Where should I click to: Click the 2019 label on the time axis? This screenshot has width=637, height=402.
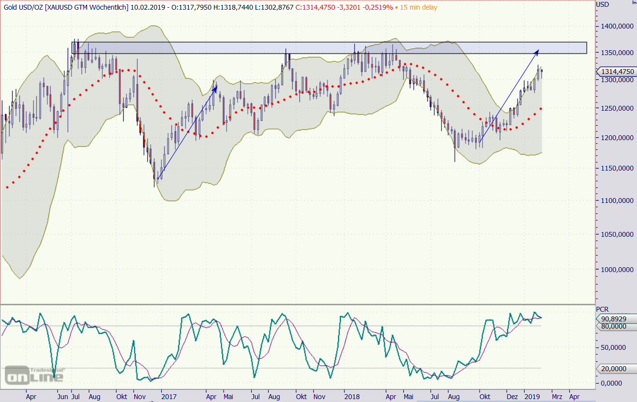[x=533, y=397]
